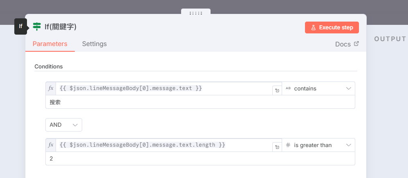Expand the AND combinator dropdown

pyautogui.click(x=63, y=125)
